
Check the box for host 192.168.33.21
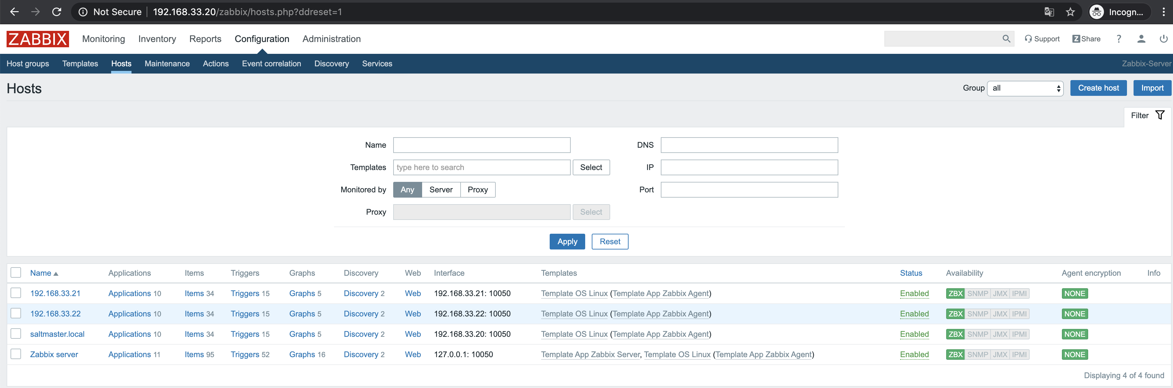pos(16,293)
